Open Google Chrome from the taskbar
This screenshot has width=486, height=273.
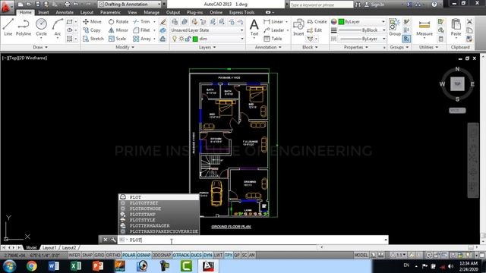point(31,266)
